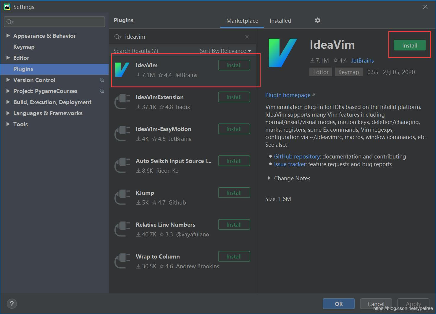This screenshot has width=436, height=314.
Task: Install the IdeaVim-EasyMotion plugin
Action: (x=234, y=129)
